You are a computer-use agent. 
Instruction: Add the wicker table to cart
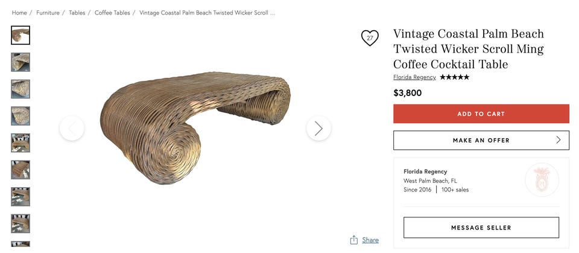point(481,114)
